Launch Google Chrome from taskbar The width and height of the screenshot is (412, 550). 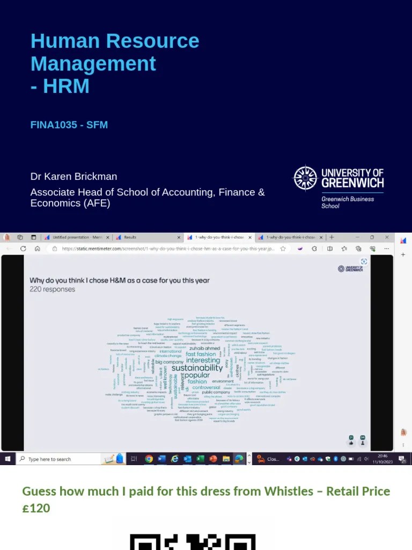point(149,459)
